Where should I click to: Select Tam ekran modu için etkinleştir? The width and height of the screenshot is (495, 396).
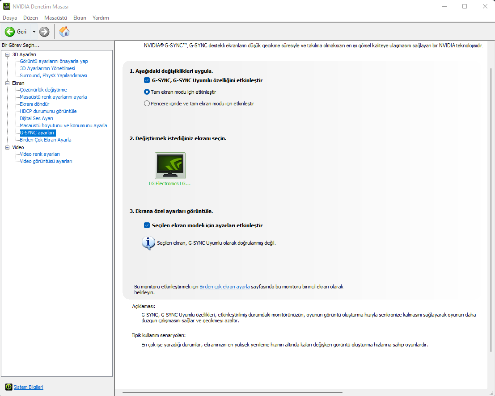point(147,92)
